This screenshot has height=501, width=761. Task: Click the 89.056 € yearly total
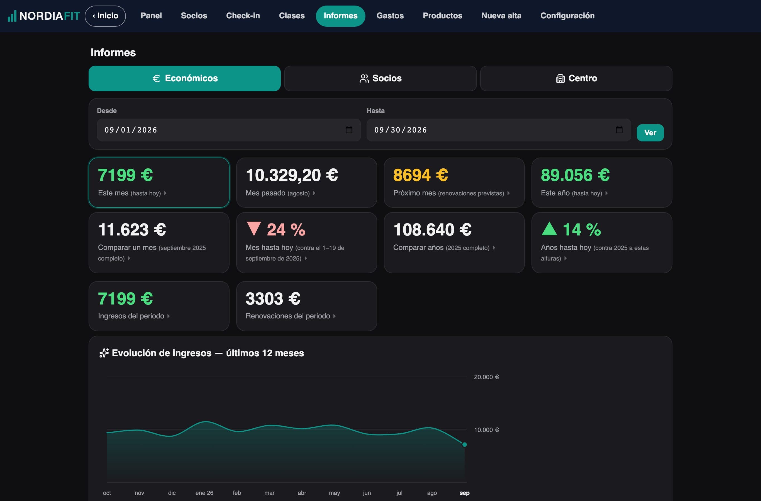[575, 175]
